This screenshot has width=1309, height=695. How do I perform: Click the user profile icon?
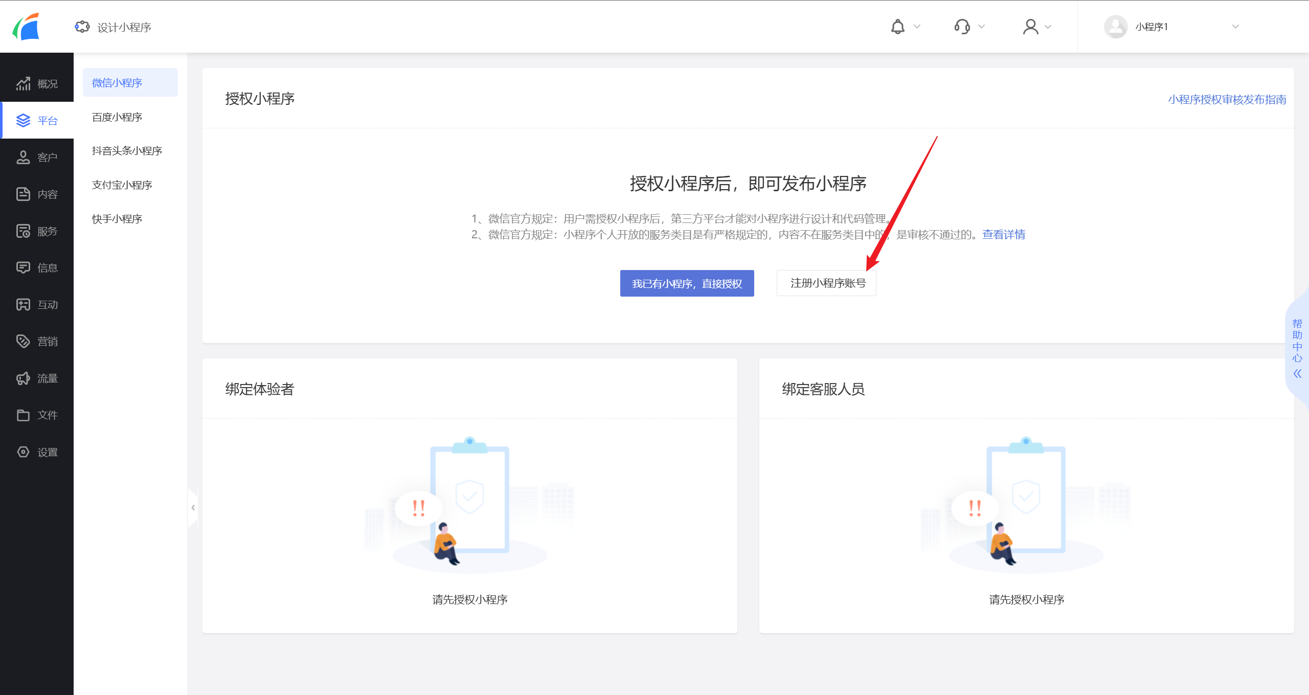(x=1030, y=27)
